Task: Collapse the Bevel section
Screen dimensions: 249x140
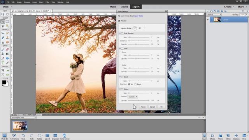Action: tap(120, 77)
